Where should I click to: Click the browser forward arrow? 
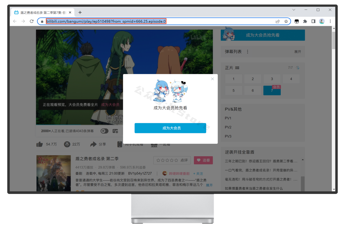[23, 21]
